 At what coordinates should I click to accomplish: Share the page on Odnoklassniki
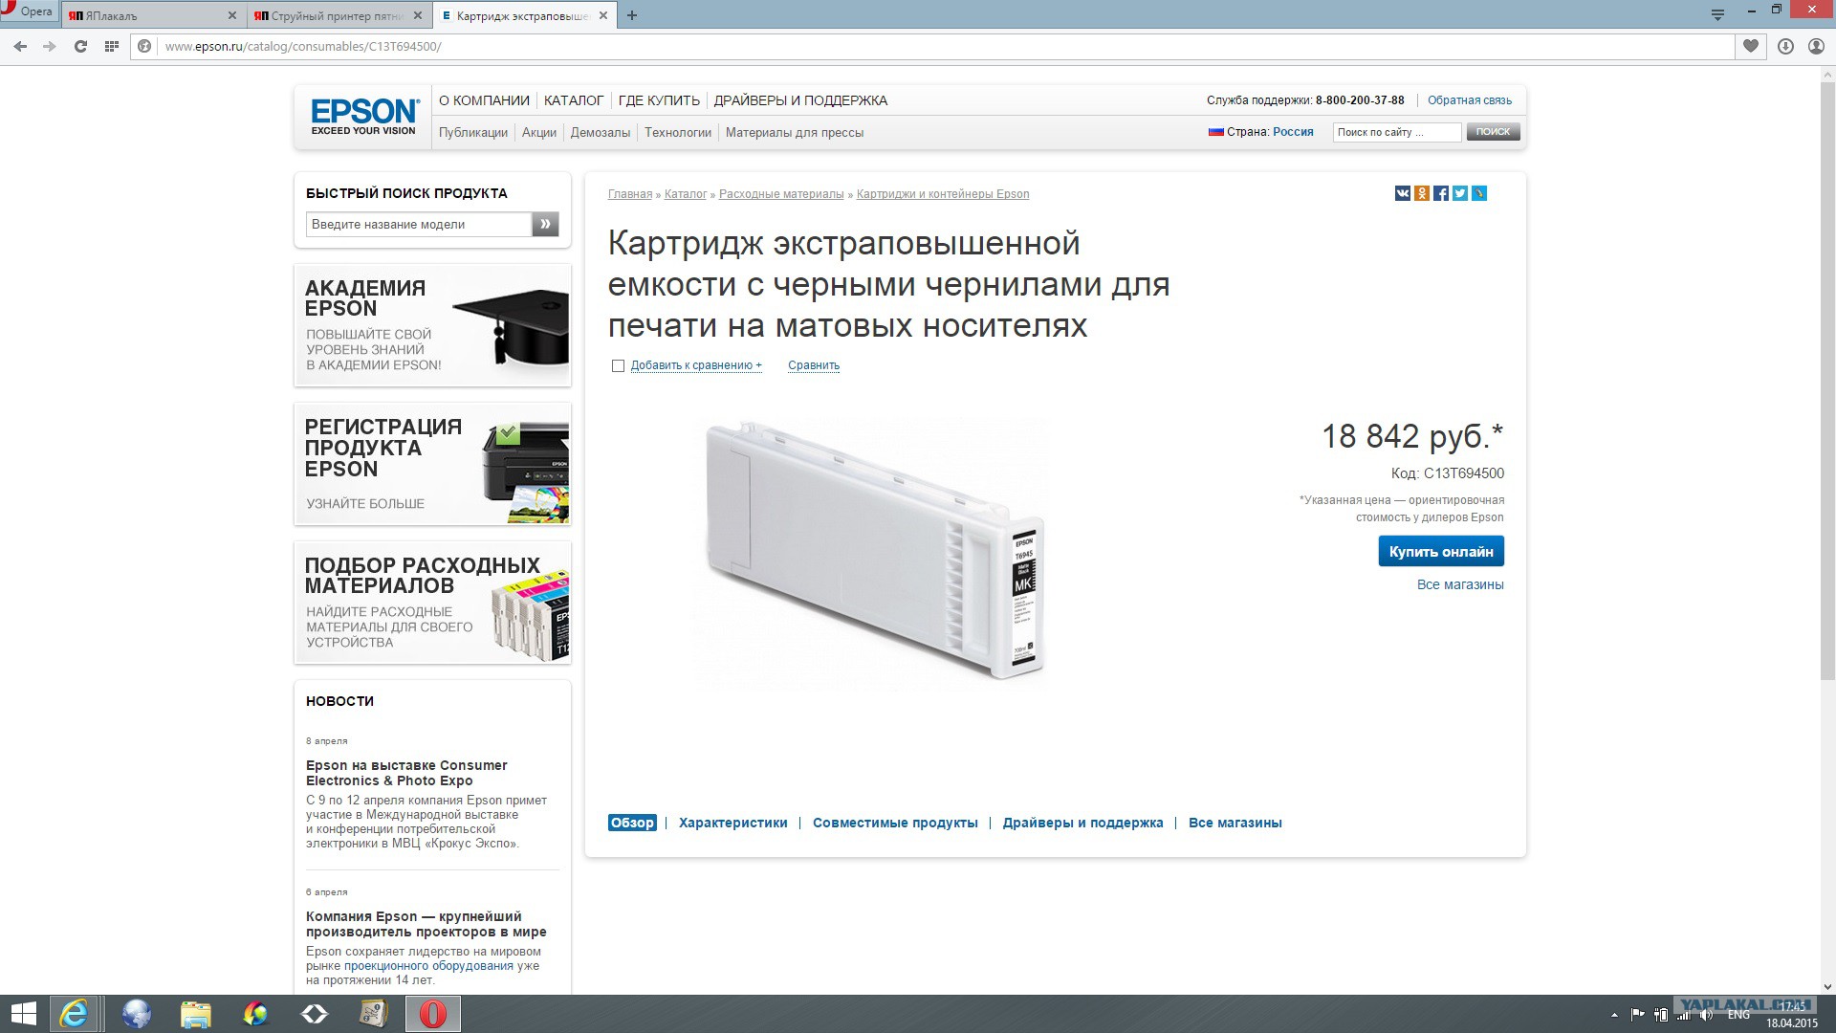click(1422, 193)
